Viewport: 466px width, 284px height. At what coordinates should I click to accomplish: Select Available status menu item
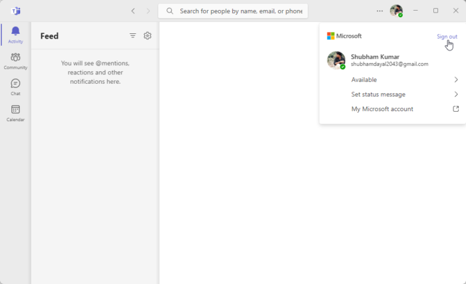(364, 80)
